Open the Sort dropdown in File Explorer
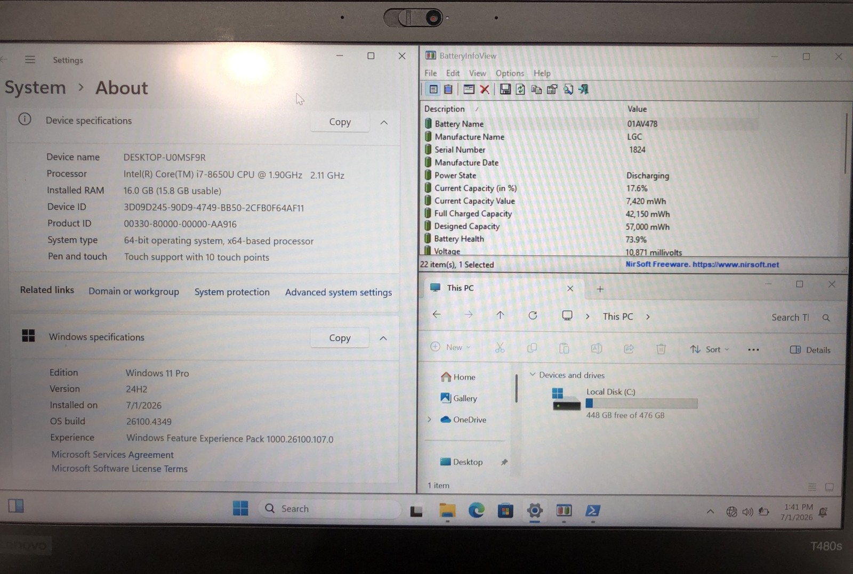 click(710, 349)
